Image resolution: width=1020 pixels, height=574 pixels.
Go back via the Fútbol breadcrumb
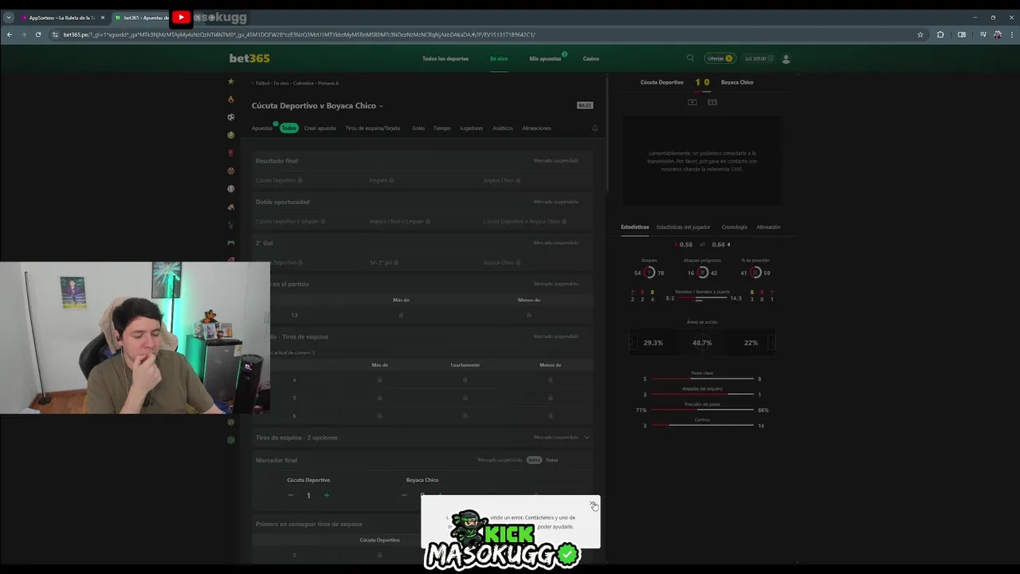tap(261, 83)
